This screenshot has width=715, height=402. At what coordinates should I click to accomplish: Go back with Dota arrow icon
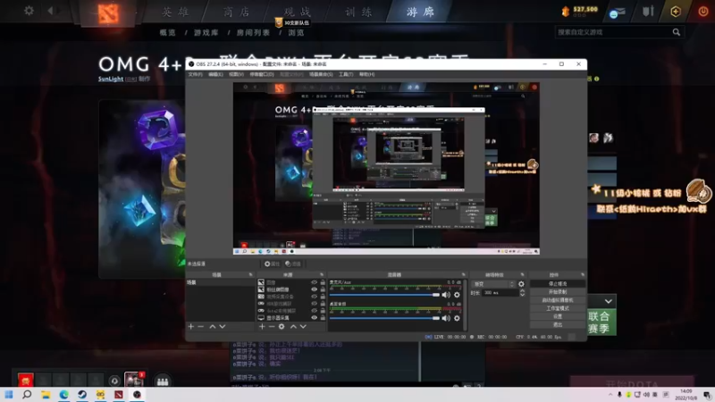click(50, 11)
